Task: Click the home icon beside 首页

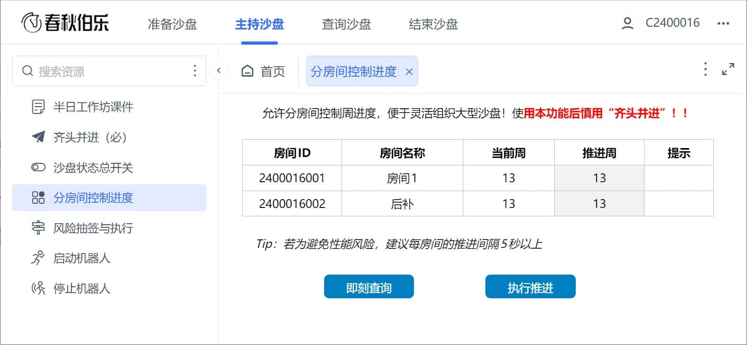Action: click(247, 71)
